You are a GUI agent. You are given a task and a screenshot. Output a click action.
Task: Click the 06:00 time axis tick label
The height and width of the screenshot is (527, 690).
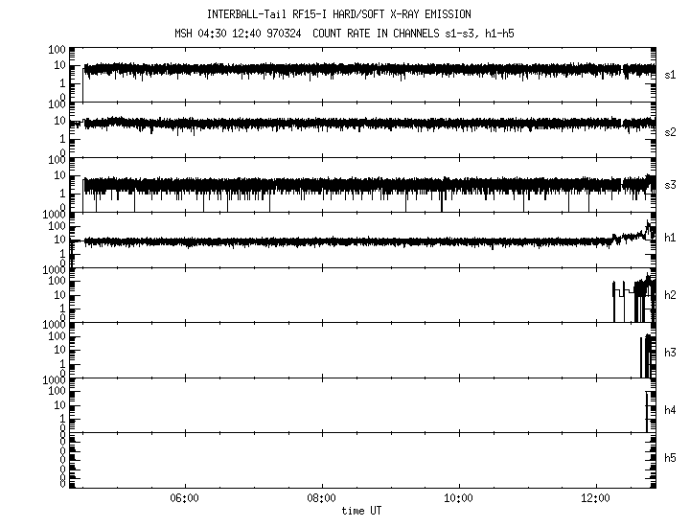[183, 498]
